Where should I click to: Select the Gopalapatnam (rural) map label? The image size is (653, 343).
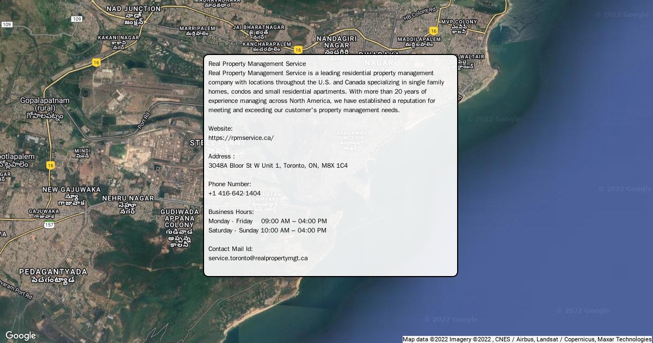pyautogui.click(x=45, y=108)
